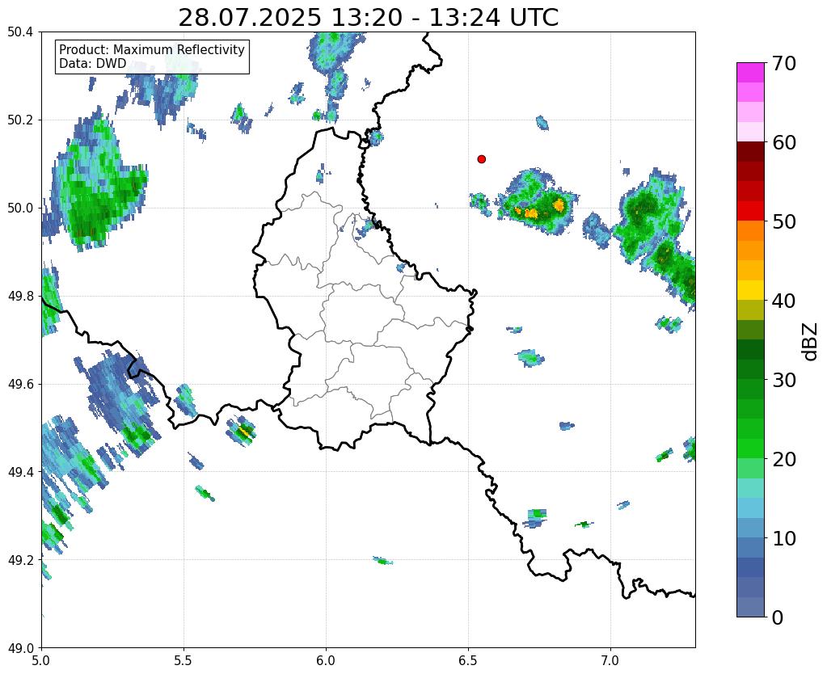
Task: Click the magenta top colorbar segment
Action: 750,73
